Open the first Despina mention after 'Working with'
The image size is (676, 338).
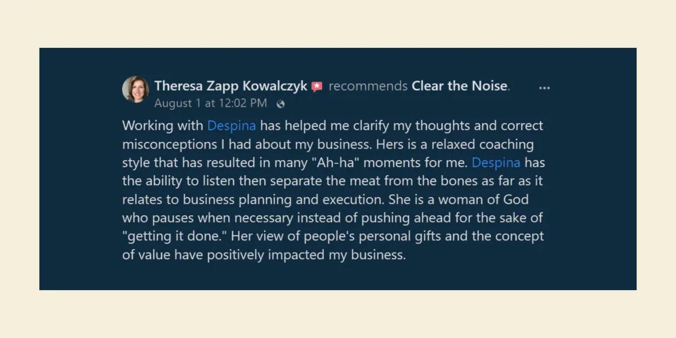tap(232, 126)
